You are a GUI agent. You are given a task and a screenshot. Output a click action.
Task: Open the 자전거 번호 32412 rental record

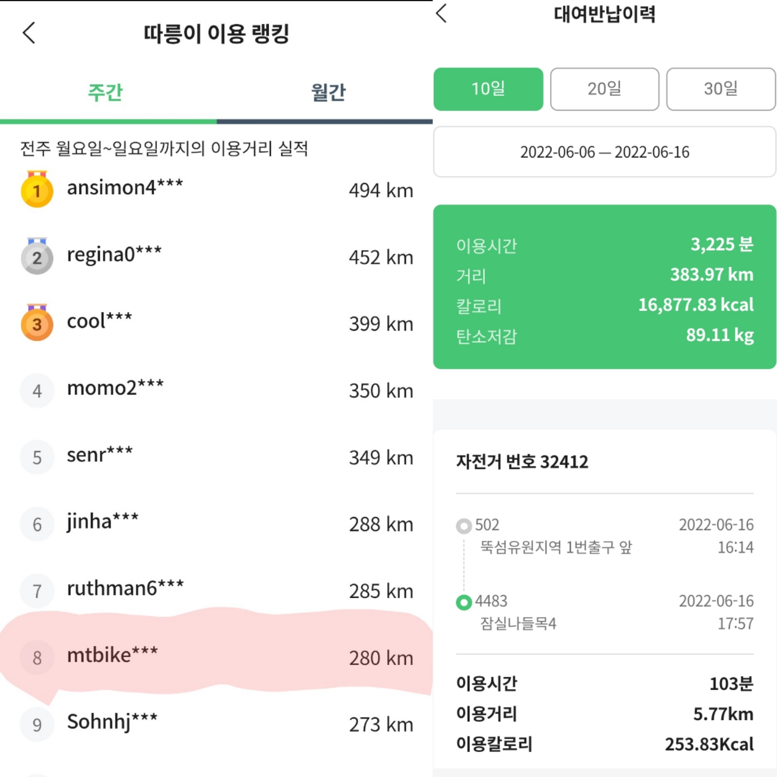522,462
